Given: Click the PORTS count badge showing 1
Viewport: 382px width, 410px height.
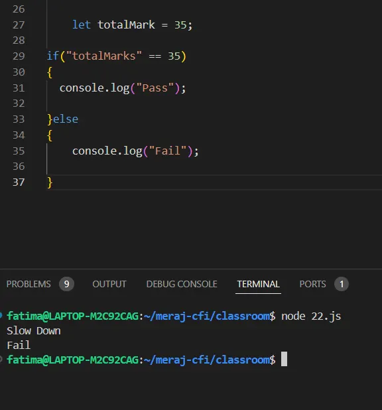Looking at the screenshot, I should point(342,284).
